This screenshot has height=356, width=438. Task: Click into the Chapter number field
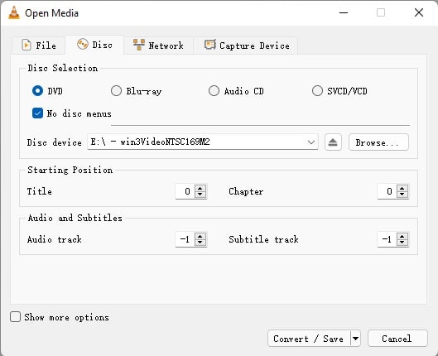click(387, 191)
